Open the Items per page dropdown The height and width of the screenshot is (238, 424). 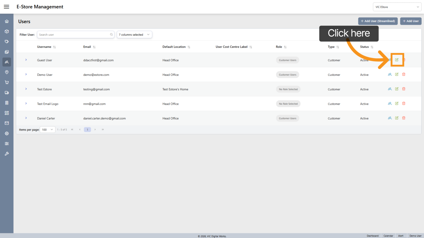pyautogui.click(x=47, y=129)
